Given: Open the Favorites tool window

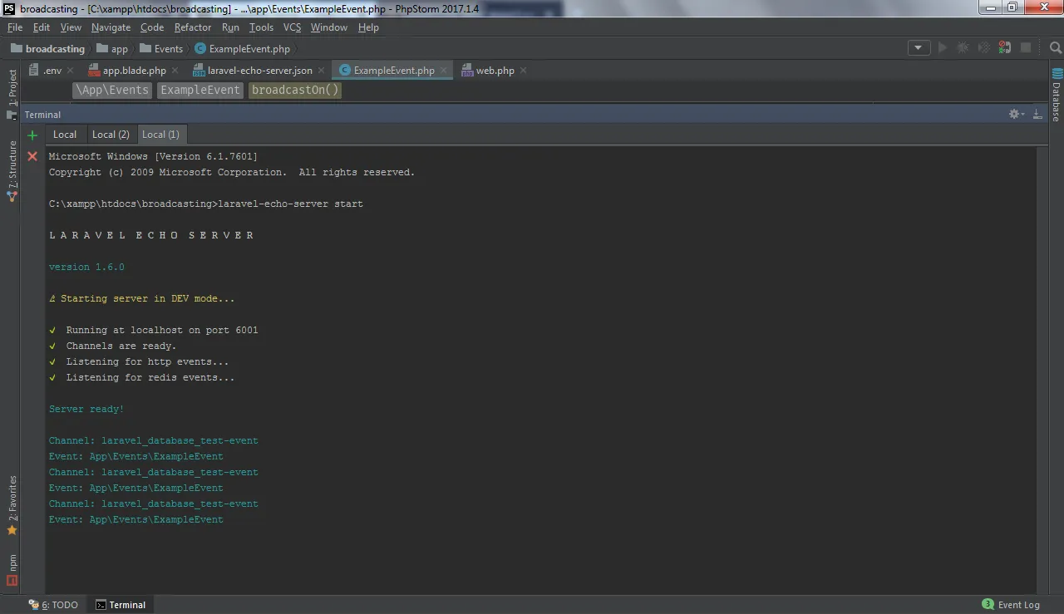Looking at the screenshot, I should (12, 505).
